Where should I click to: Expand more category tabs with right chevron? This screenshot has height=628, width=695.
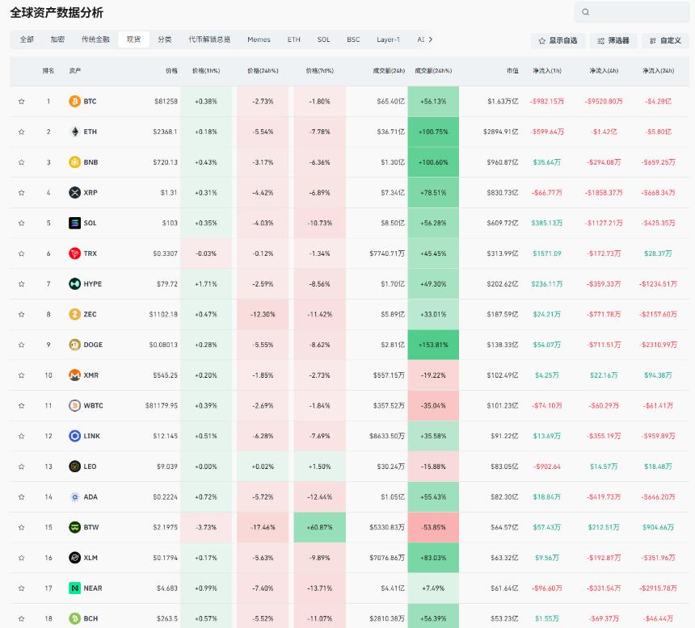pyautogui.click(x=431, y=40)
